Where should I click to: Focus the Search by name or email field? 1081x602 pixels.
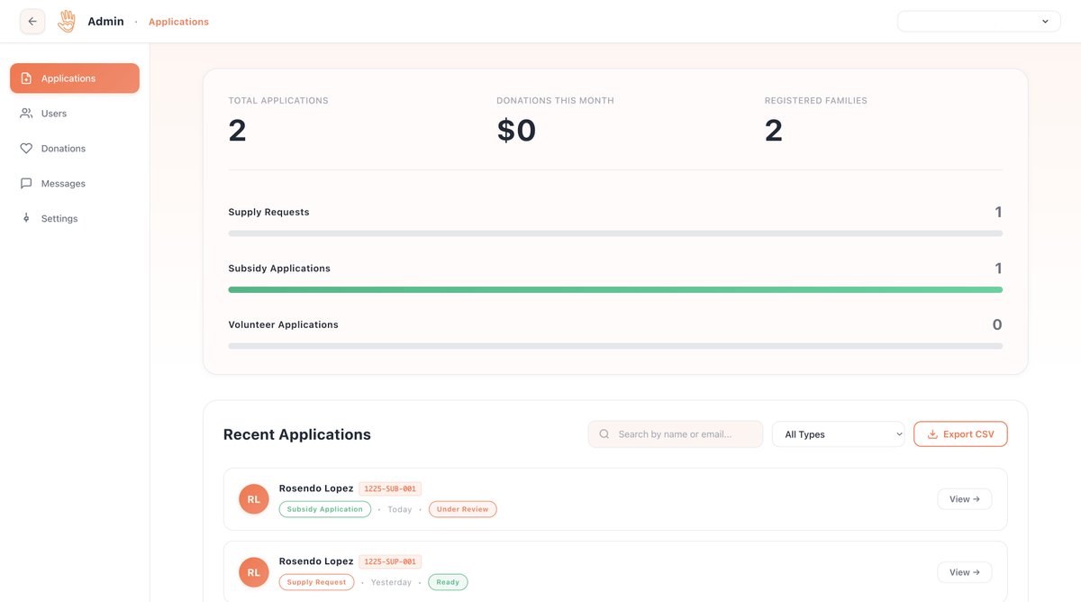tap(676, 434)
